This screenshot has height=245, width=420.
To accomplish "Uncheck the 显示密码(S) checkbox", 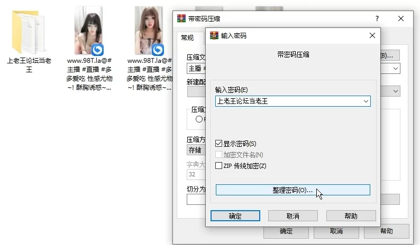I will 218,144.
